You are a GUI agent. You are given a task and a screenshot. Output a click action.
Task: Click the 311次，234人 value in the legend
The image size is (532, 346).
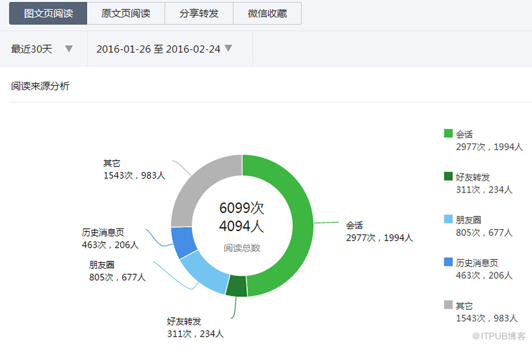484,190
